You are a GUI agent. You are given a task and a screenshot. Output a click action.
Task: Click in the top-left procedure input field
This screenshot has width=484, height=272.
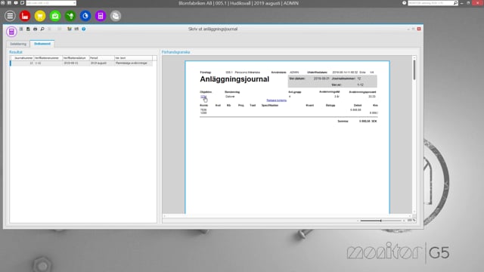click(49, 3)
